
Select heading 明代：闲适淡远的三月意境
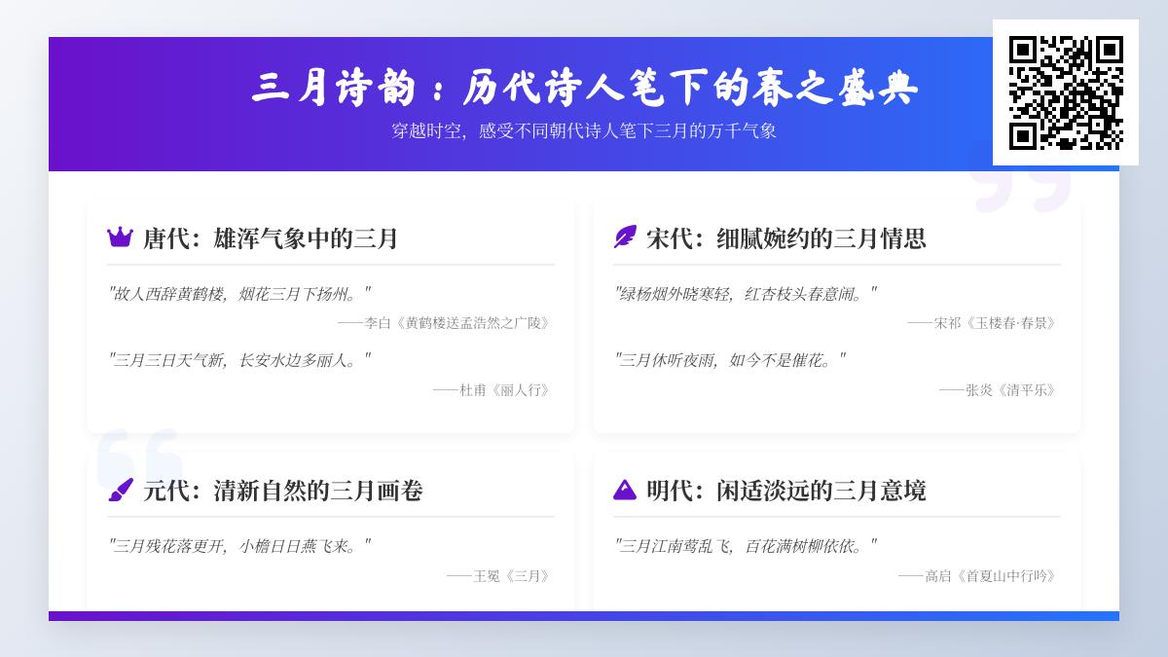[x=786, y=491]
